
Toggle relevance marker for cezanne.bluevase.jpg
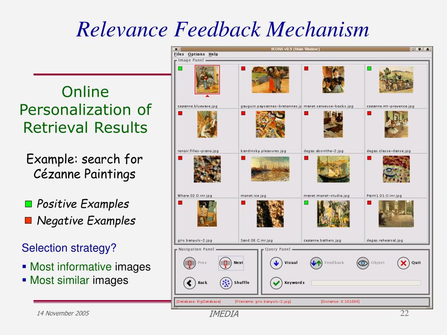(x=180, y=68)
